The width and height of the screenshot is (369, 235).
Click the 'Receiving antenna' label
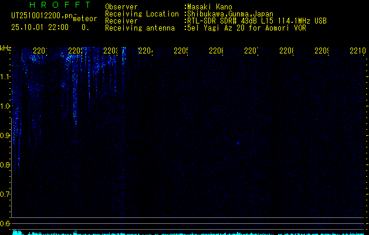point(140,28)
